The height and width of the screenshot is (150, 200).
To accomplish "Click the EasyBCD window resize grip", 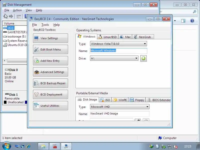I will coord(169,124).
